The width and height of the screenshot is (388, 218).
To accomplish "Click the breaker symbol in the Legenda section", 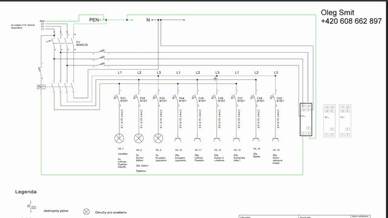I will pyautogui.click(x=30, y=207).
